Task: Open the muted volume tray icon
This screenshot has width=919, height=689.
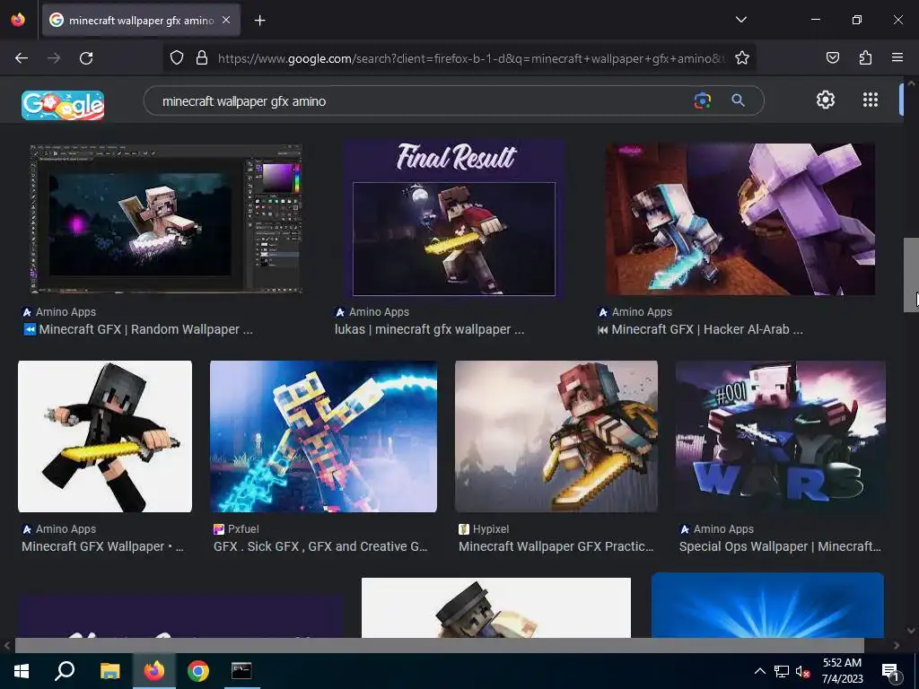Action: [x=803, y=671]
